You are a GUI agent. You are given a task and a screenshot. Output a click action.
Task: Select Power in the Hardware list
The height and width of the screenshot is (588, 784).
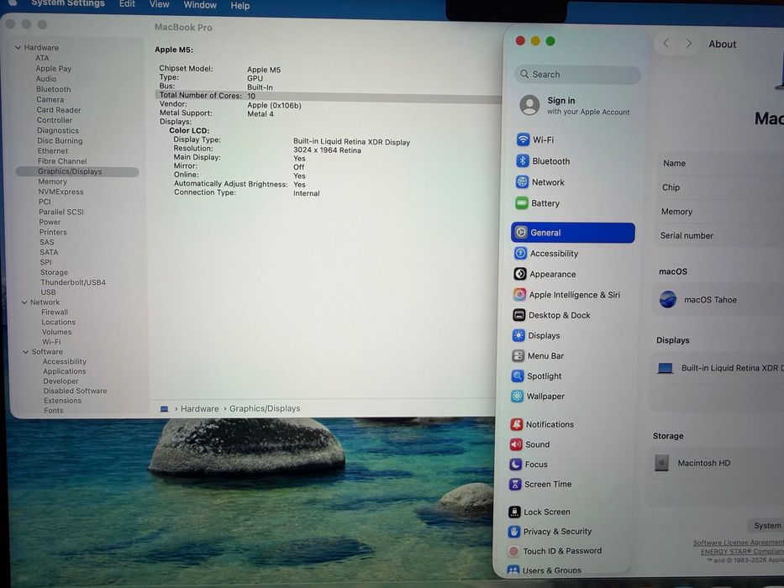(50, 222)
